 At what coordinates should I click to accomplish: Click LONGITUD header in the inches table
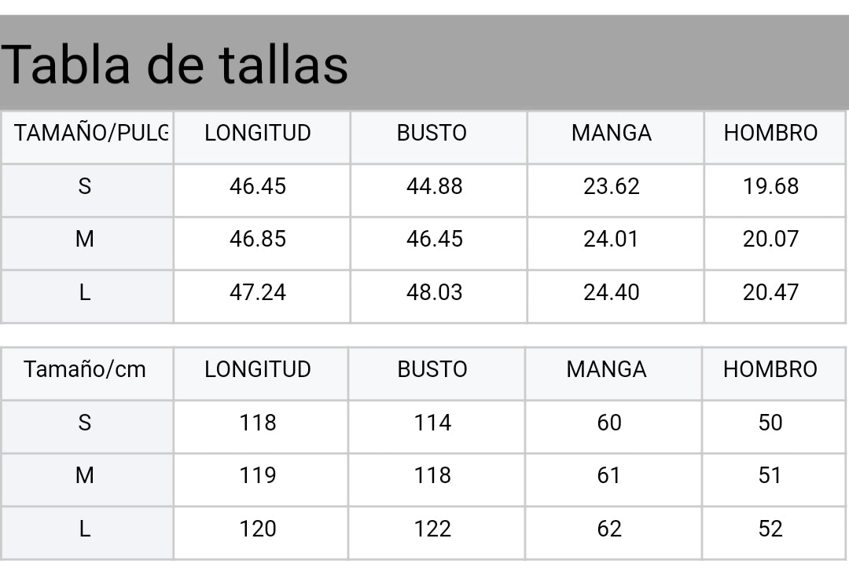coord(258,134)
